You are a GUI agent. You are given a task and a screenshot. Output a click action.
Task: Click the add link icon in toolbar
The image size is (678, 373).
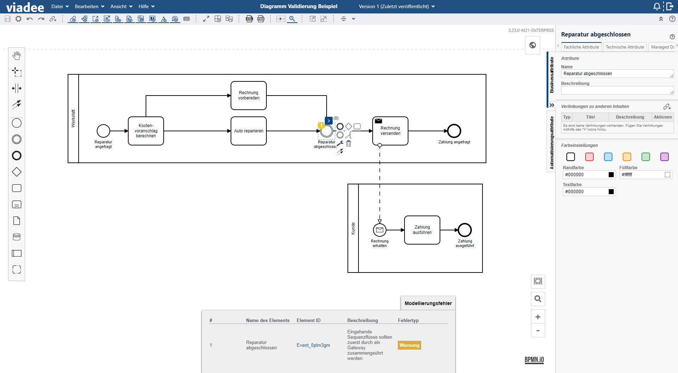click(x=53, y=19)
